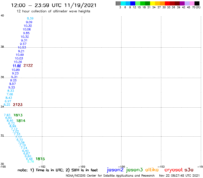This screenshot has width=203, height=178.
Task: Click the 9.23 wave height value
Action: click(x=15, y=73)
